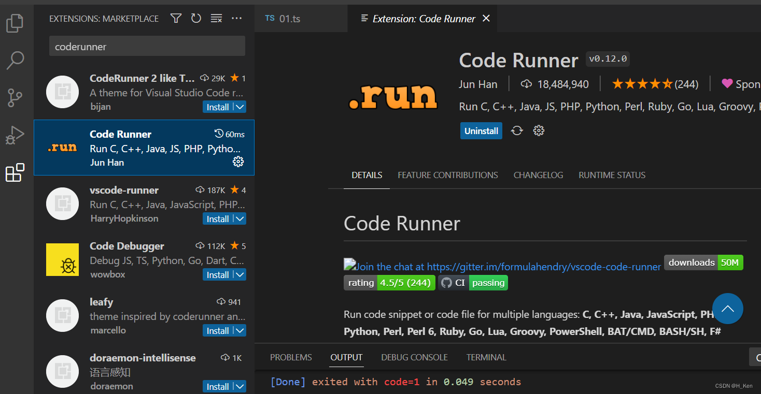
Task: Open Install dropdown arrow for Code Debugger
Action: pyautogui.click(x=239, y=275)
